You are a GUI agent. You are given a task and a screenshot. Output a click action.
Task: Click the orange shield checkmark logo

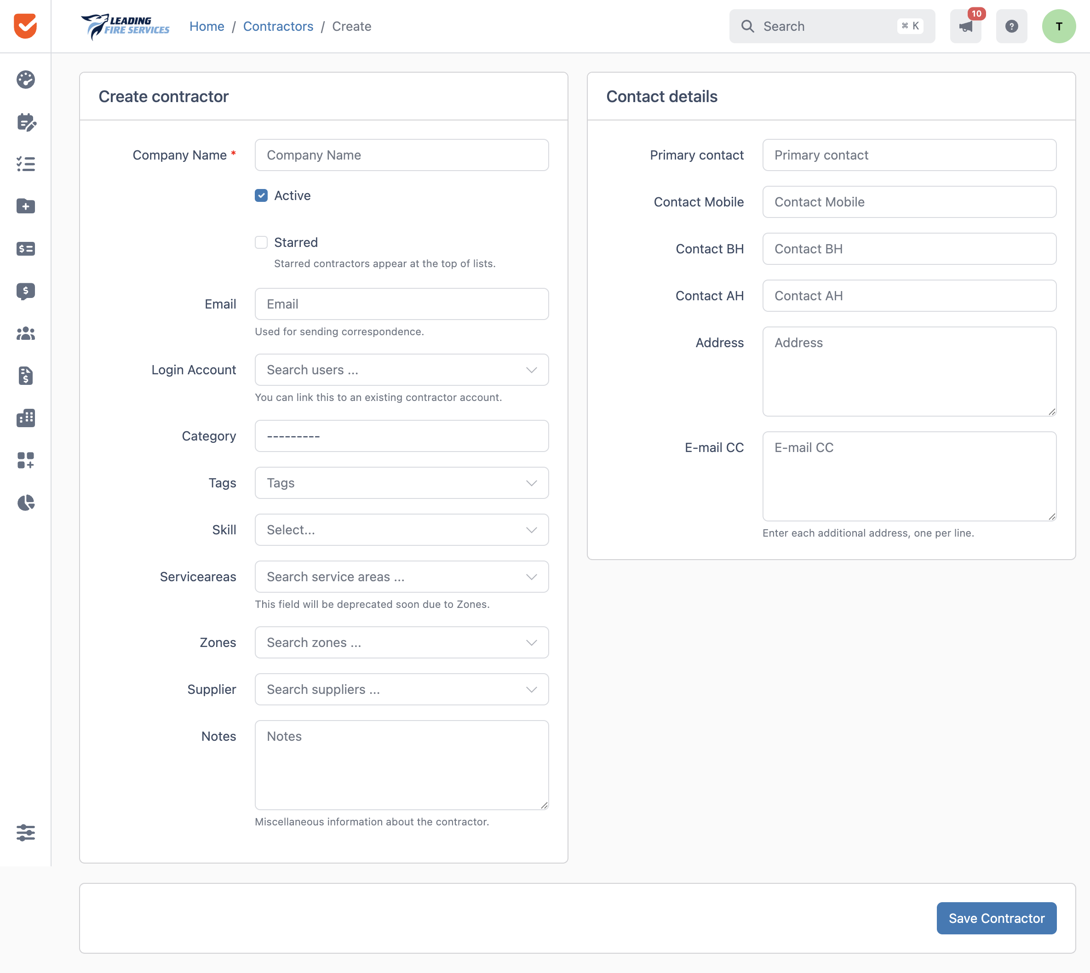(x=25, y=26)
